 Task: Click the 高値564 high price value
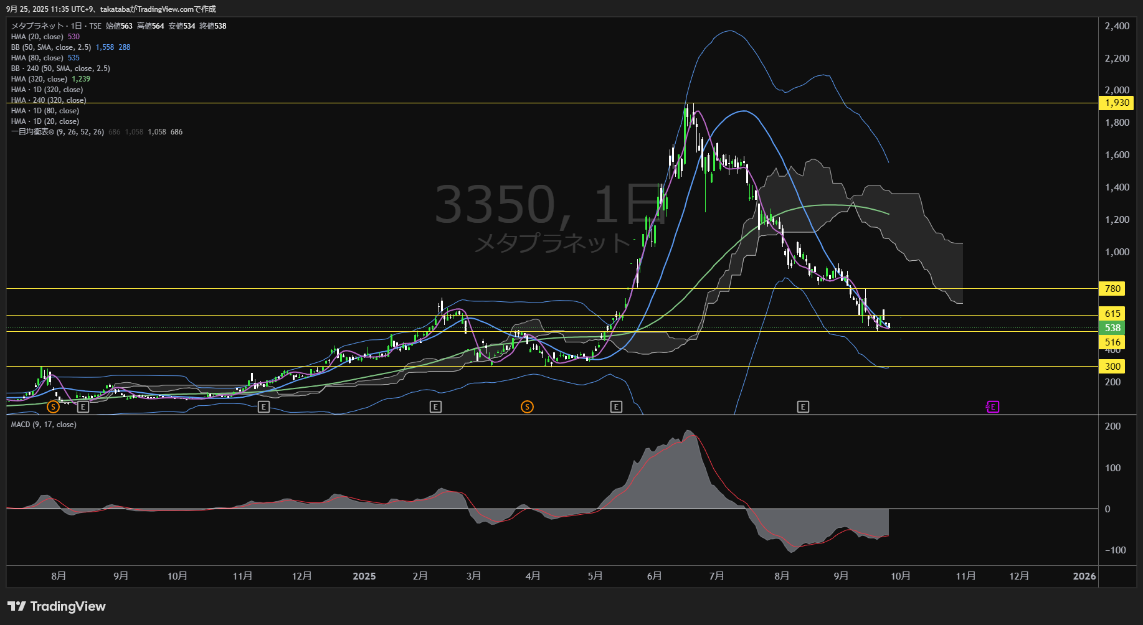151,26
